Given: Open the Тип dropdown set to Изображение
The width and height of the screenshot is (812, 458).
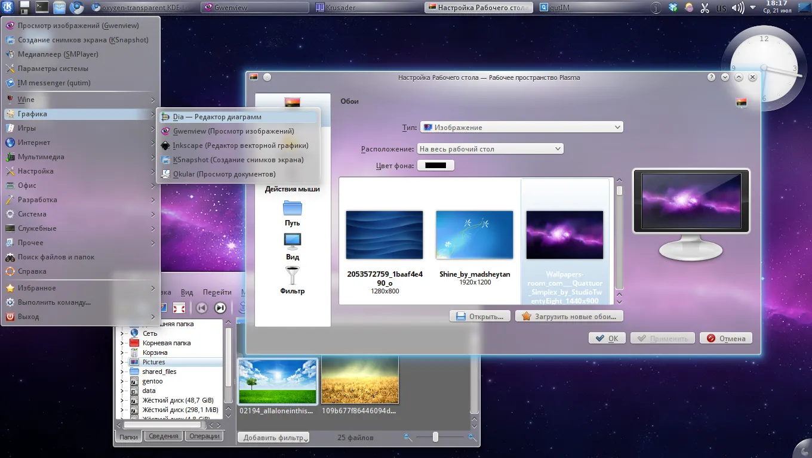Looking at the screenshot, I should 521,127.
